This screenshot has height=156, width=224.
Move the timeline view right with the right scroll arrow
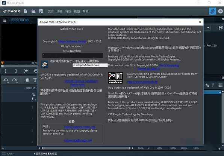pyautogui.click(x=133, y=148)
